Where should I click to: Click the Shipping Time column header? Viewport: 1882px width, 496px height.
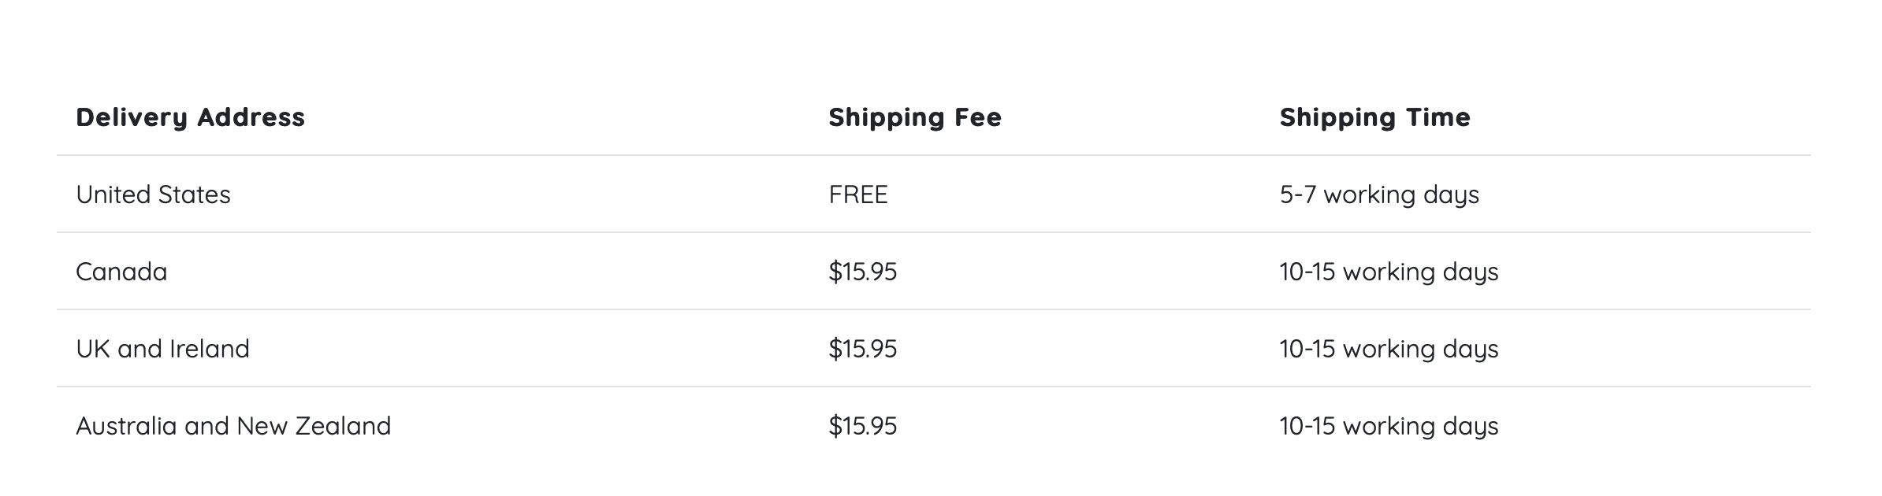click(1374, 117)
